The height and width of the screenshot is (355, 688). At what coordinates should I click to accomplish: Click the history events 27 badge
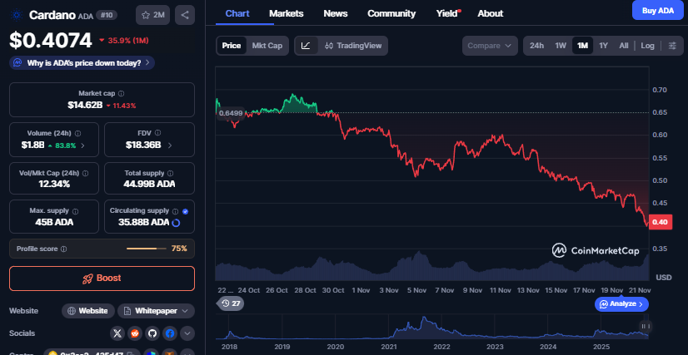coord(231,303)
